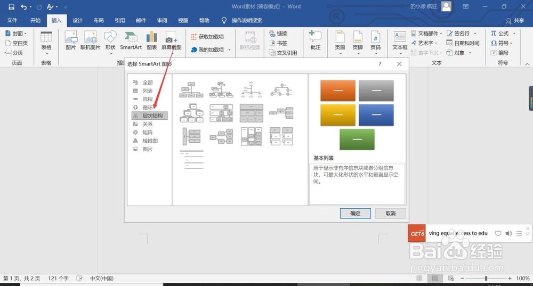533x286 pixels.
Task: Open the 文件 File tab
Action: [12, 20]
